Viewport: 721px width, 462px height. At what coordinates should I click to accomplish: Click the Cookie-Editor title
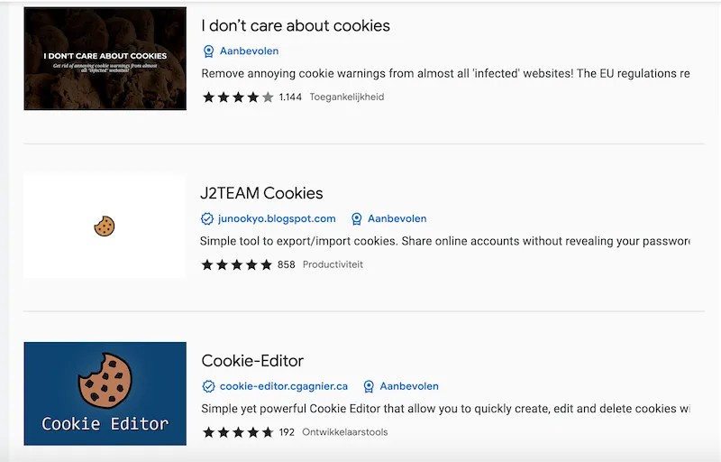coord(252,361)
